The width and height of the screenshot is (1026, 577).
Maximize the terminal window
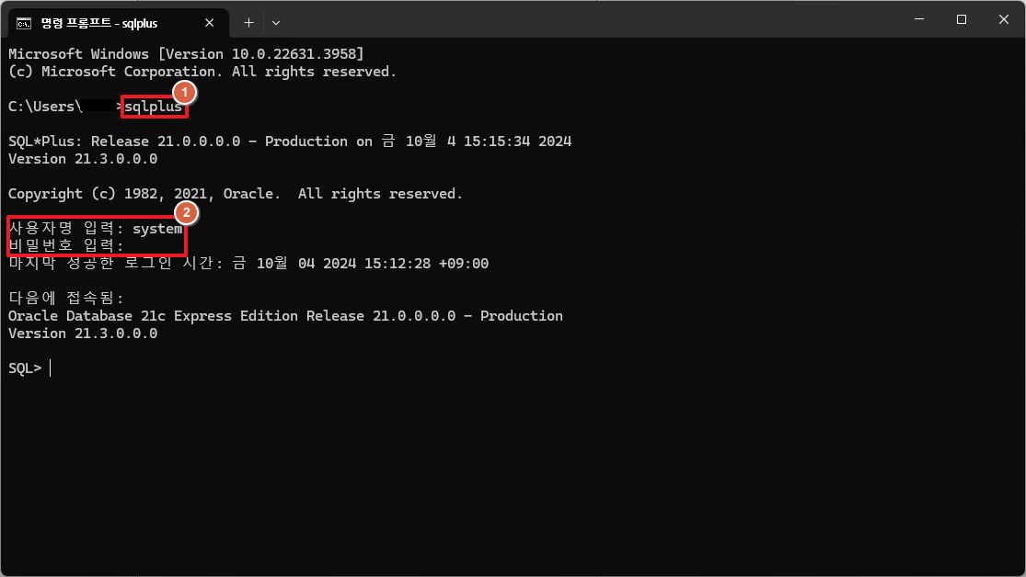pyautogui.click(x=962, y=19)
